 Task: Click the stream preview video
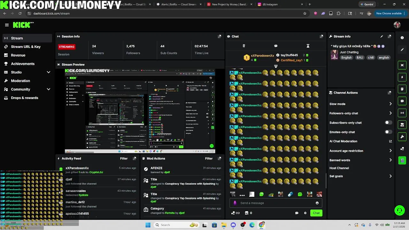click(140, 111)
